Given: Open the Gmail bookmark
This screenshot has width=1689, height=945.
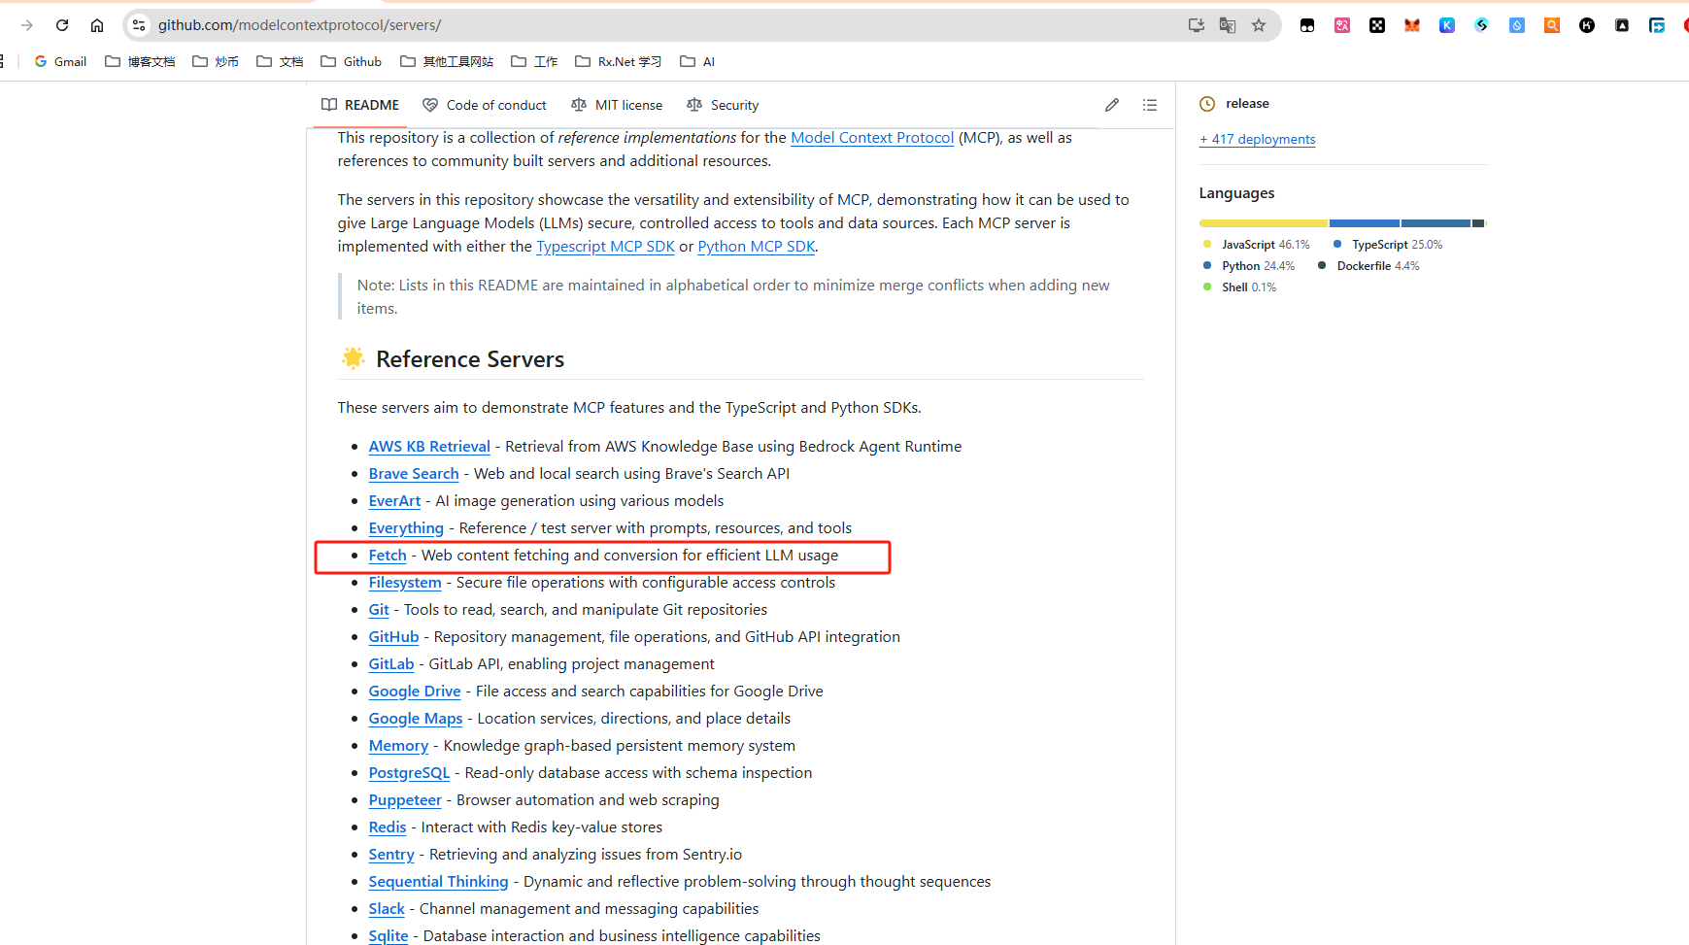Looking at the screenshot, I should tap(60, 61).
